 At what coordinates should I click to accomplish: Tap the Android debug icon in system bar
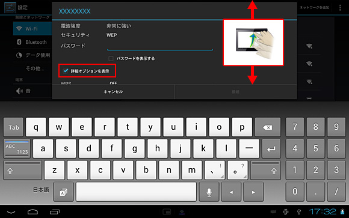point(286,212)
